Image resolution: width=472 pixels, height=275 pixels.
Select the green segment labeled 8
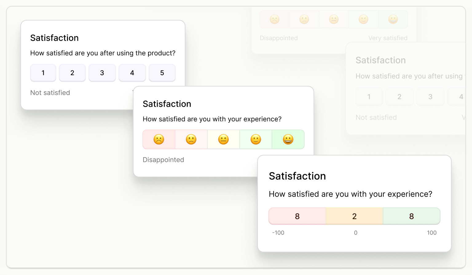click(411, 216)
